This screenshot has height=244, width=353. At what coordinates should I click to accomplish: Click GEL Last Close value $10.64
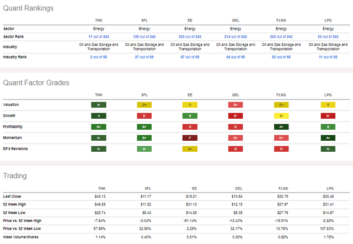pyautogui.click(x=237, y=197)
